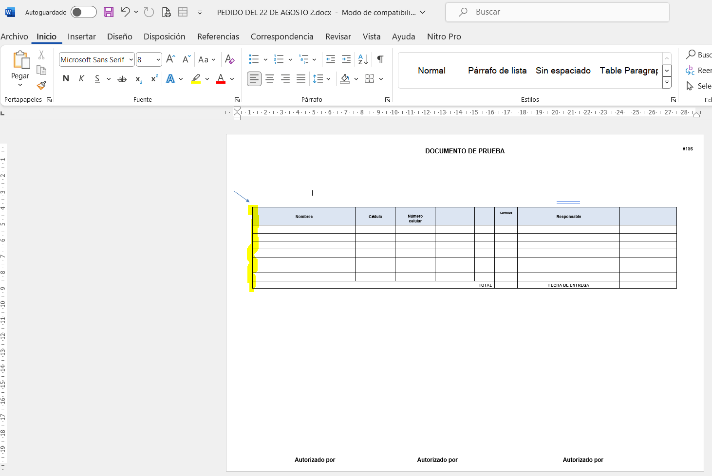Apply the Normal style
The image size is (712, 476).
pos(432,71)
